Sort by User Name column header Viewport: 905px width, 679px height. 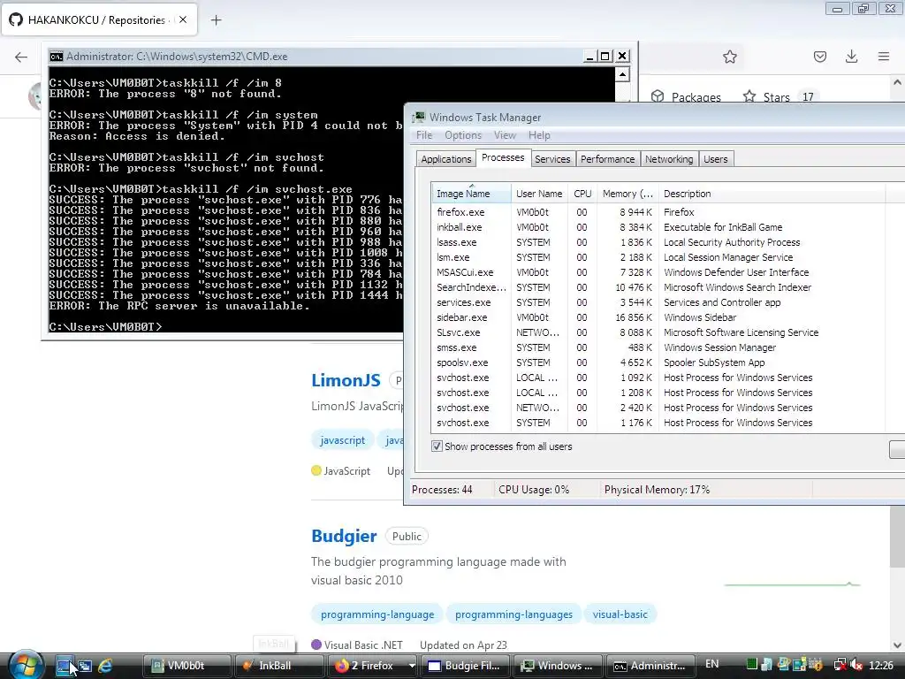(x=539, y=194)
